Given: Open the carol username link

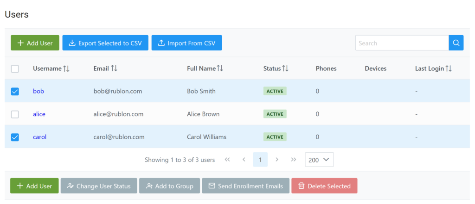Looking at the screenshot, I should tap(40, 137).
